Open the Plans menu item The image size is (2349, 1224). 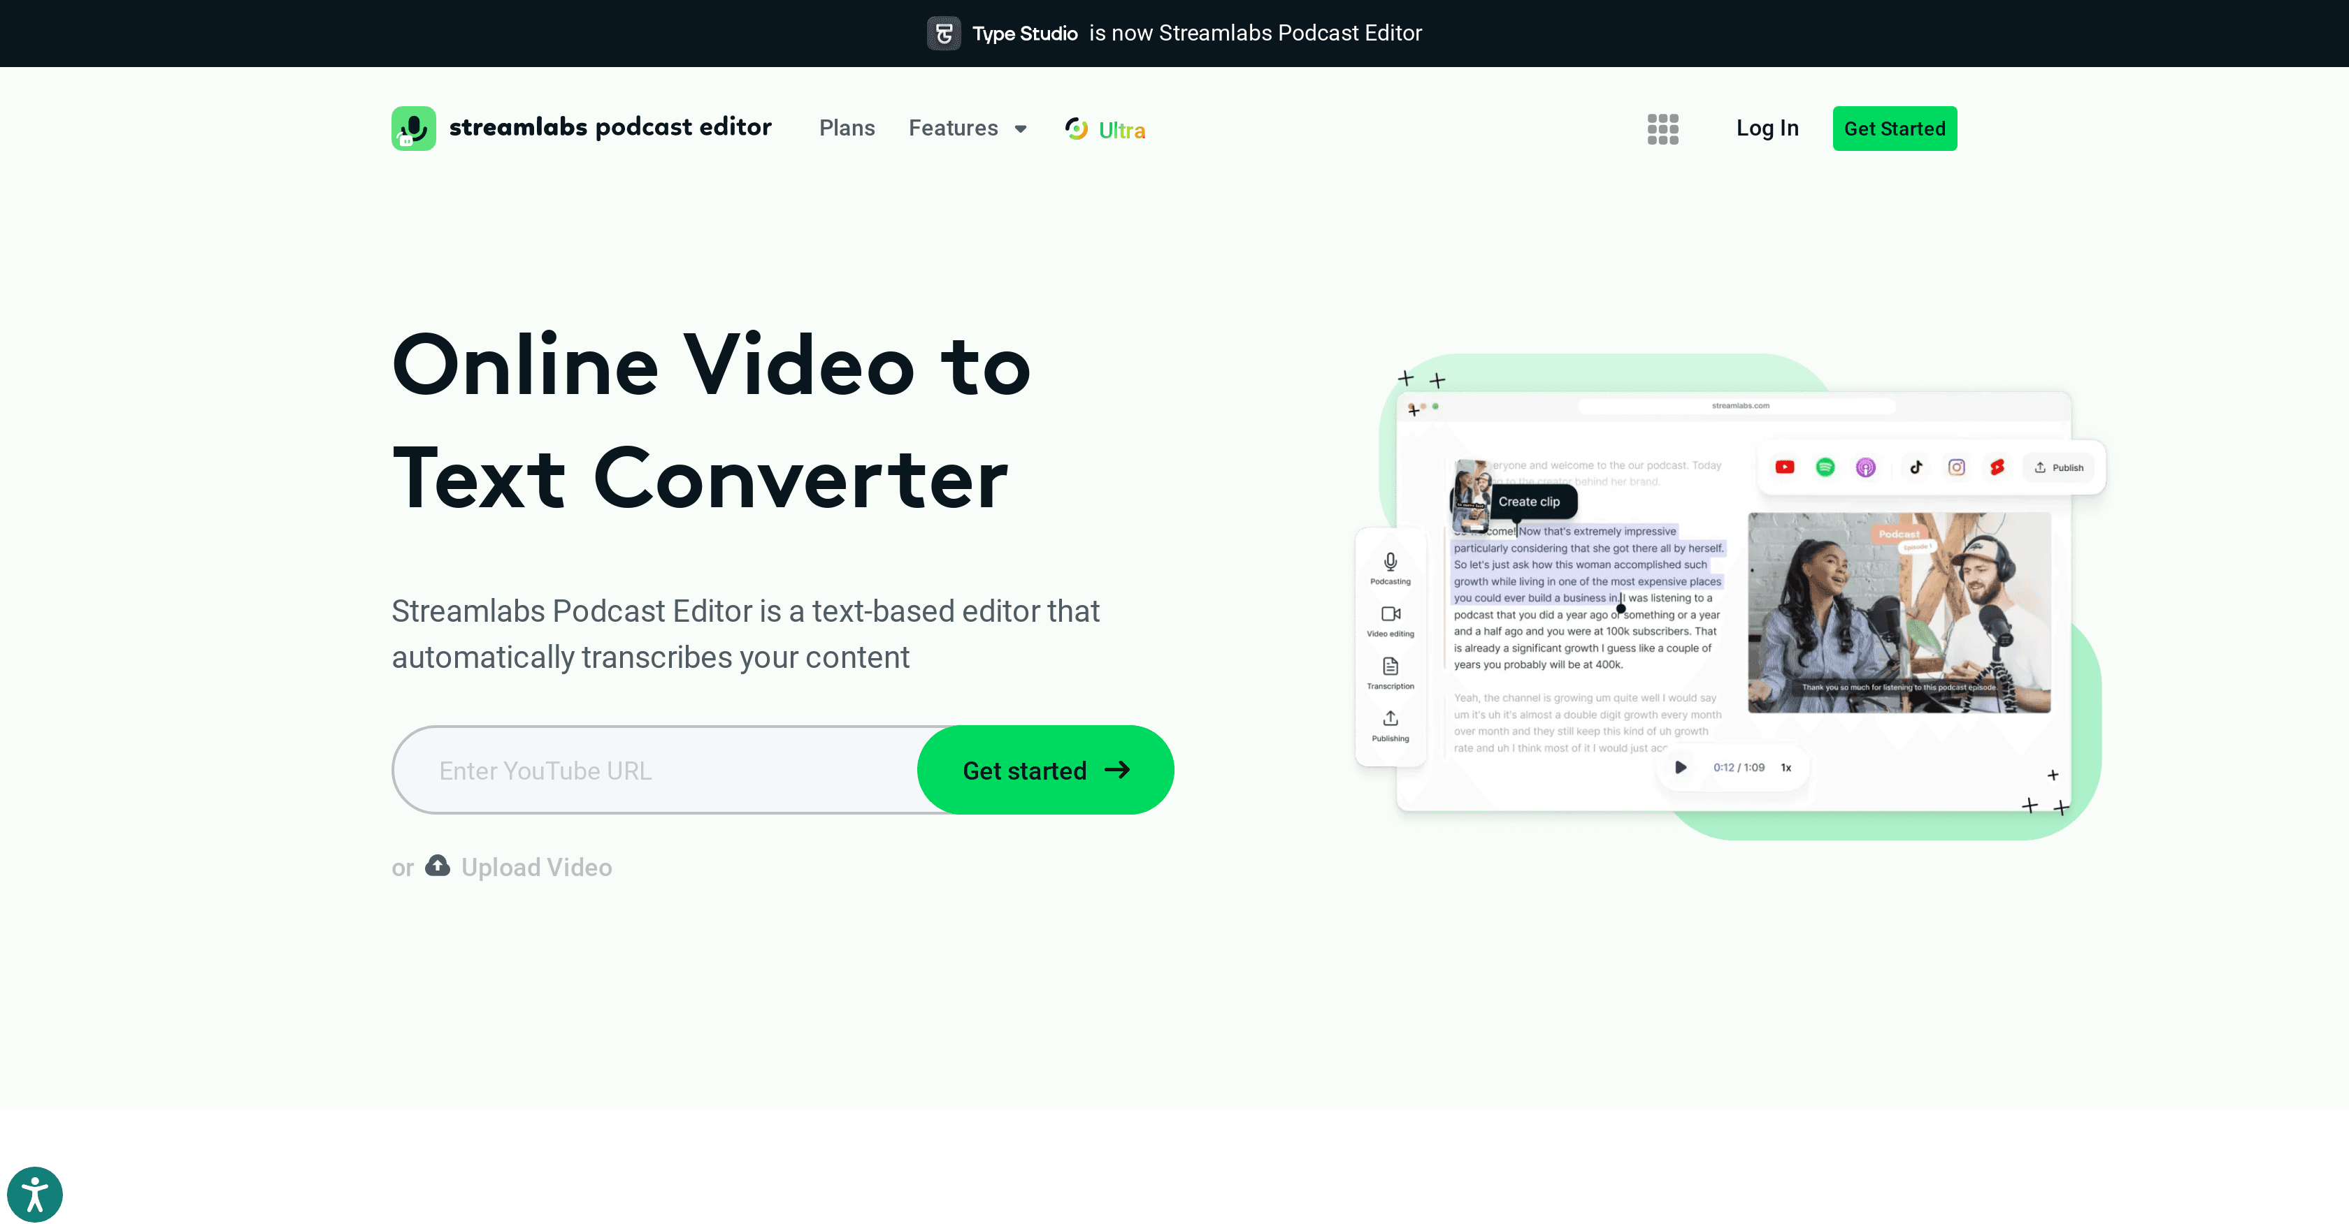click(846, 129)
